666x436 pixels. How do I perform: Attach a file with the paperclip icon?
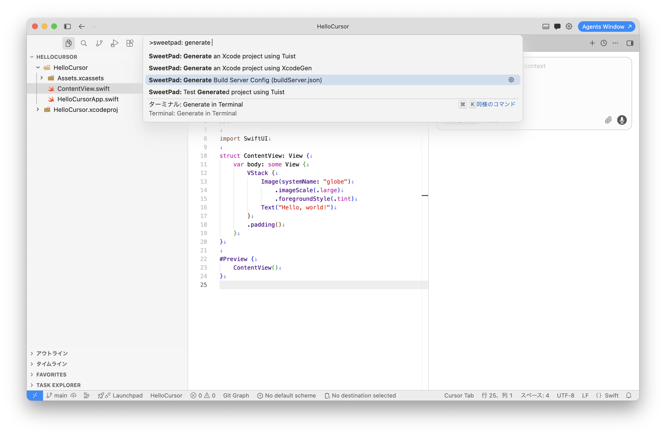(608, 120)
